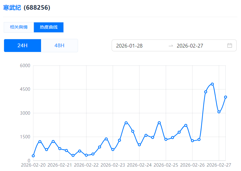Screen dimensions: 241x171
Task: Click the 2026-02-23 x-axis label
Action: [113, 165]
